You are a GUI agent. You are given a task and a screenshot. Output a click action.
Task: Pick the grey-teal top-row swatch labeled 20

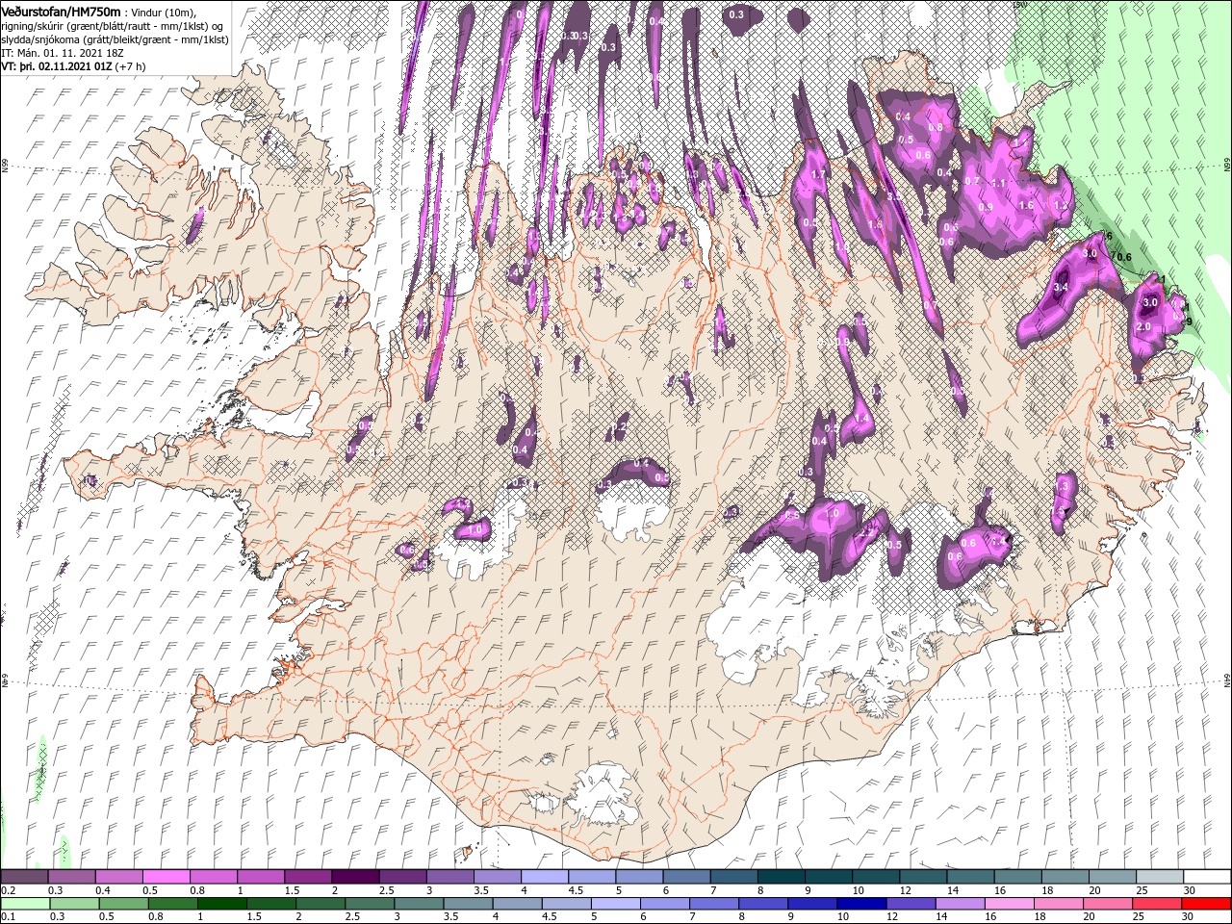point(1113,877)
